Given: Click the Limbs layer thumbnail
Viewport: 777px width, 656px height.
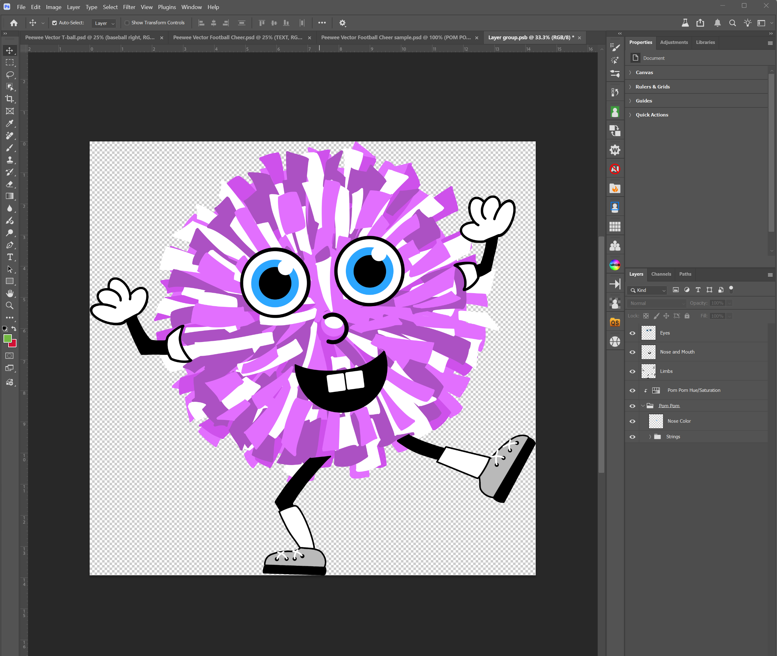Looking at the screenshot, I should pyautogui.click(x=648, y=371).
